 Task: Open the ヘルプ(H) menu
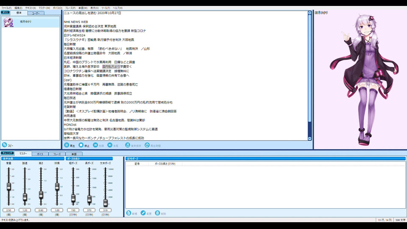click(117, 8)
